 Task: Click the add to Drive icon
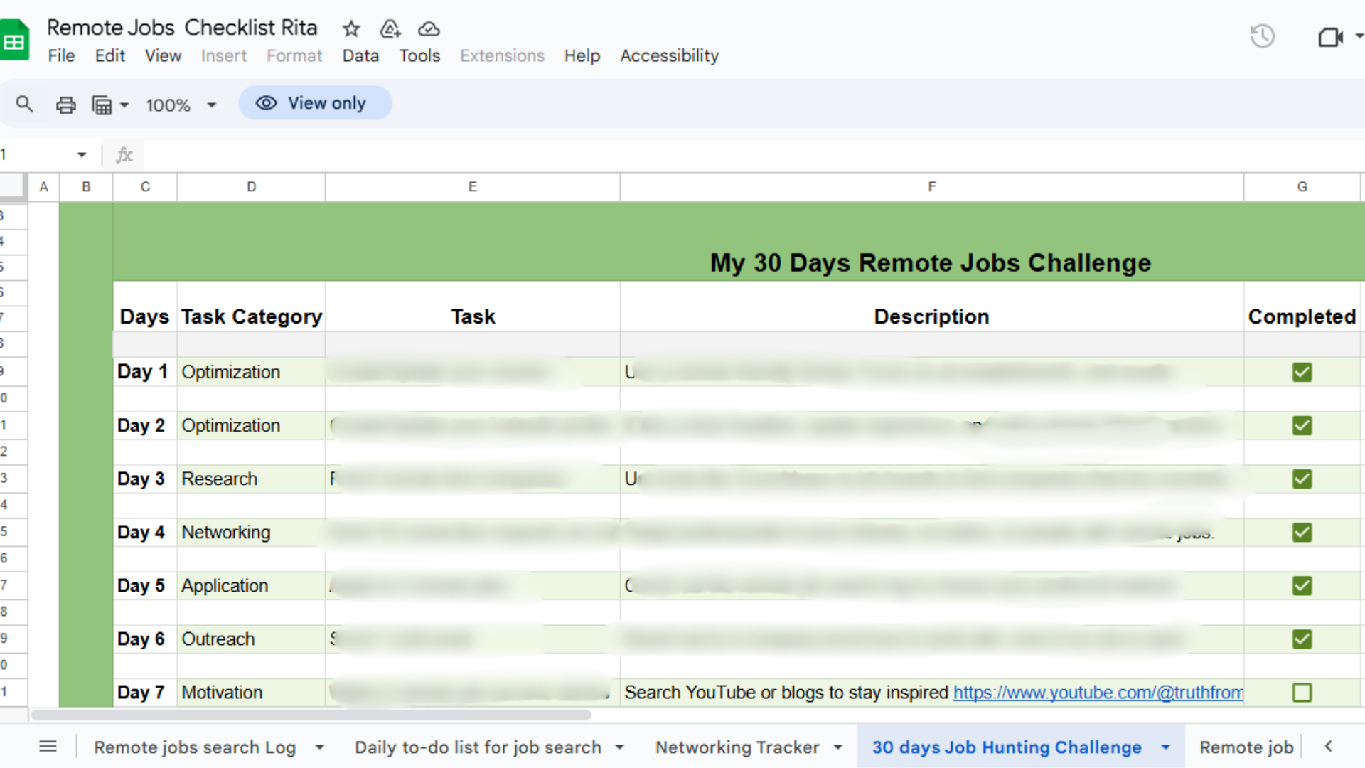[x=390, y=28]
